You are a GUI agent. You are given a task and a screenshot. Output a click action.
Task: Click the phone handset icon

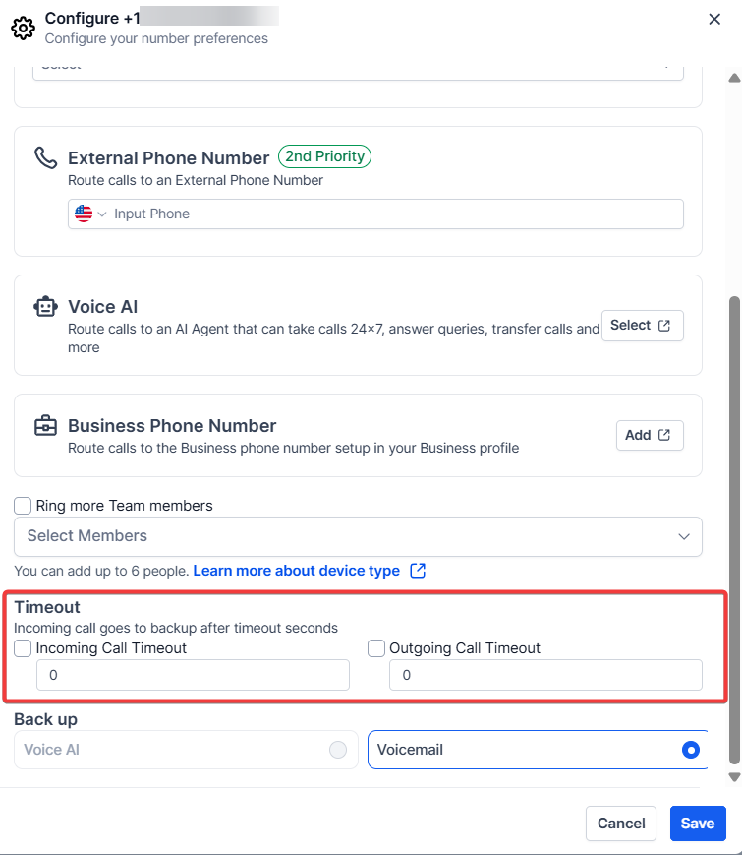click(x=45, y=157)
